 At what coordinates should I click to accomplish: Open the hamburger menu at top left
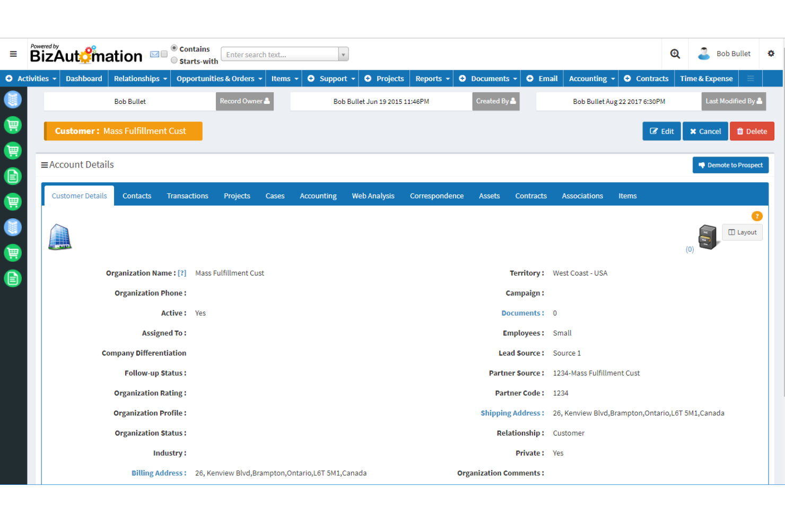pos(13,54)
